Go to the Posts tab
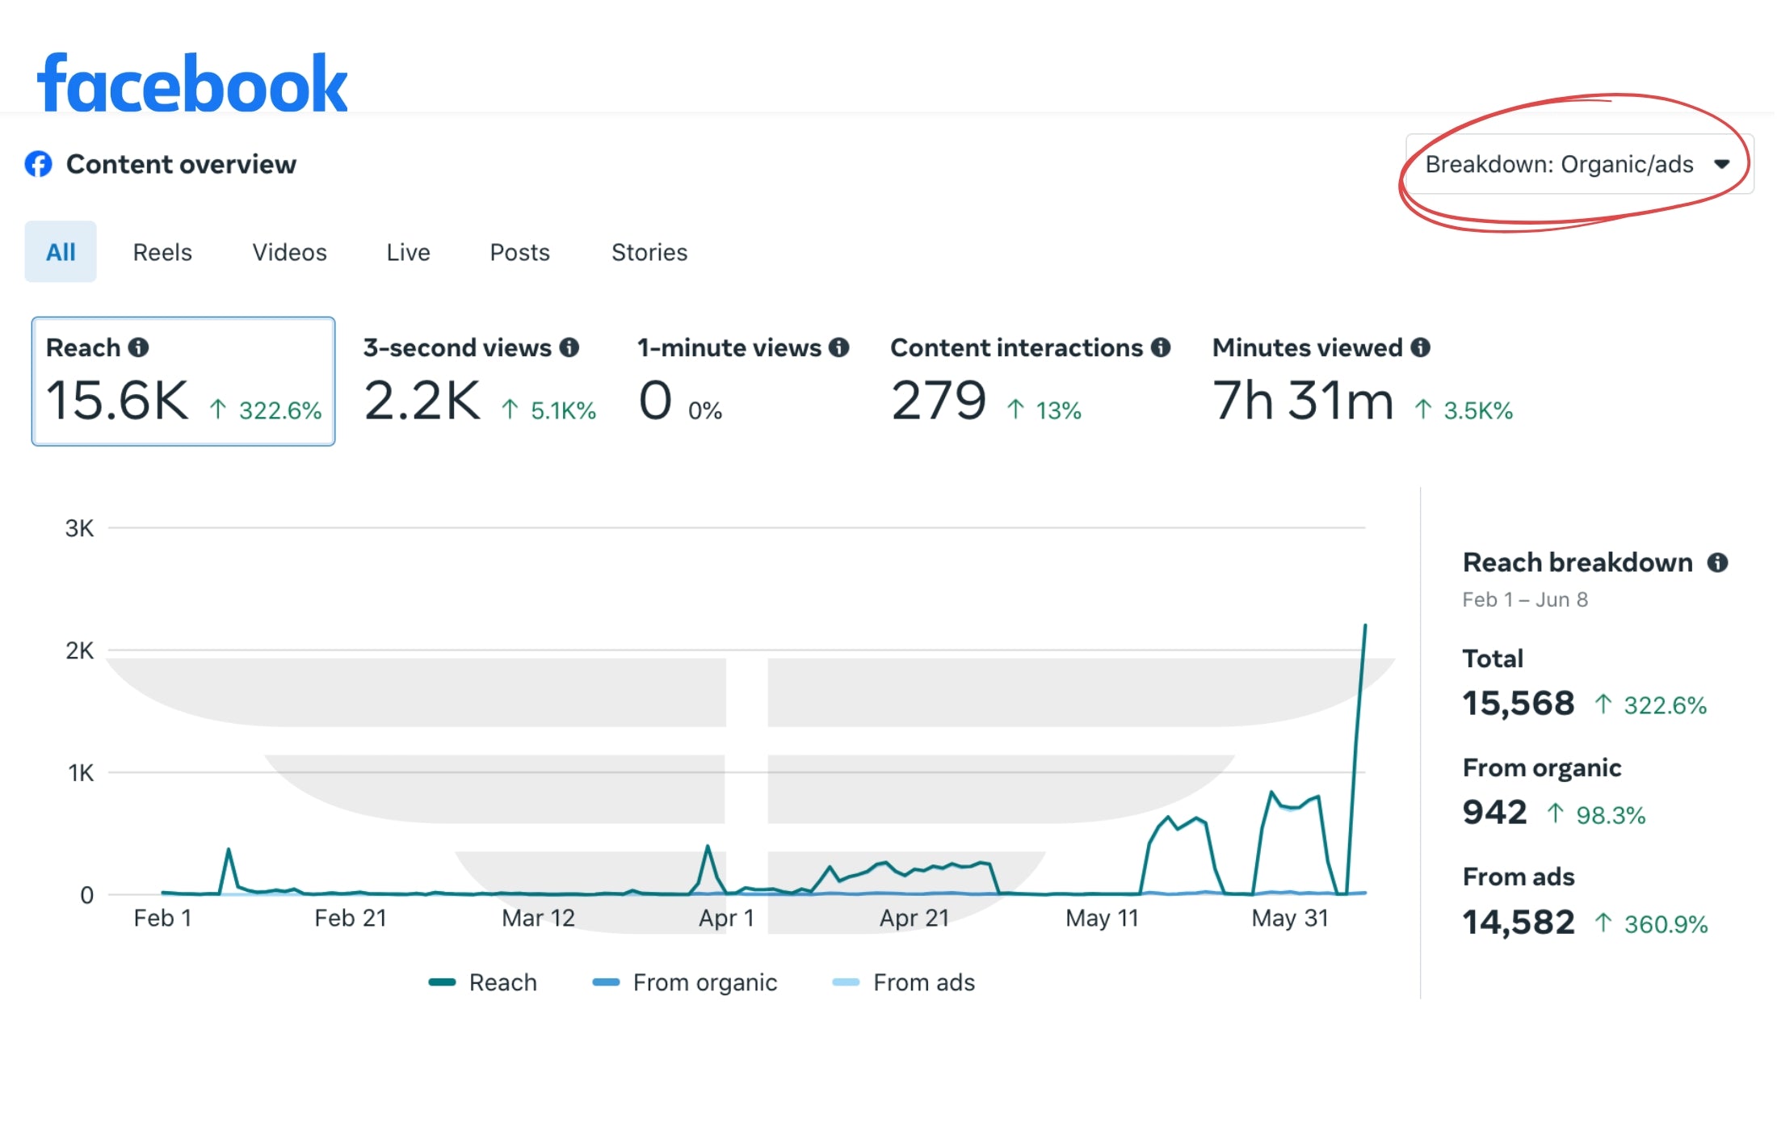The height and width of the screenshot is (1131, 1777). click(x=519, y=252)
